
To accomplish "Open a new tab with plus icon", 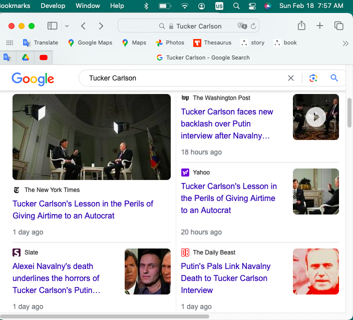I will 320,26.
